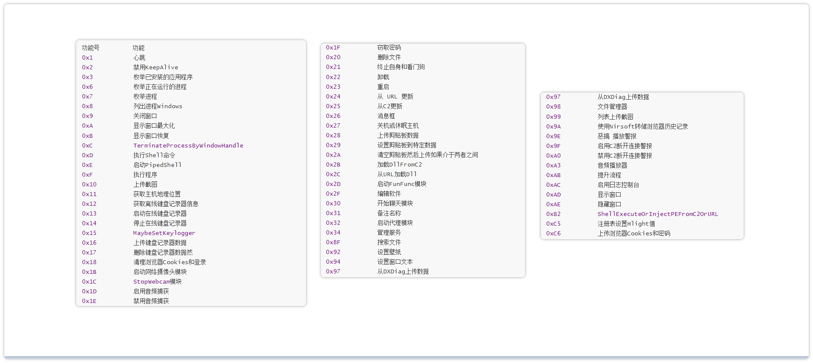Screen dimensions: 813x363
Task: Select the StopWebcam模块 entry
Action: point(157,281)
